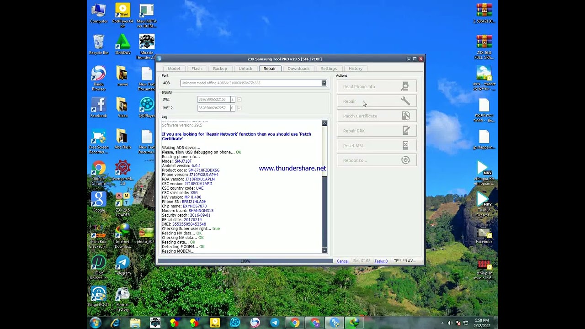Click the log scroll up arrow
The width and height of the screenshot is (585, 329).
[324, 123]
